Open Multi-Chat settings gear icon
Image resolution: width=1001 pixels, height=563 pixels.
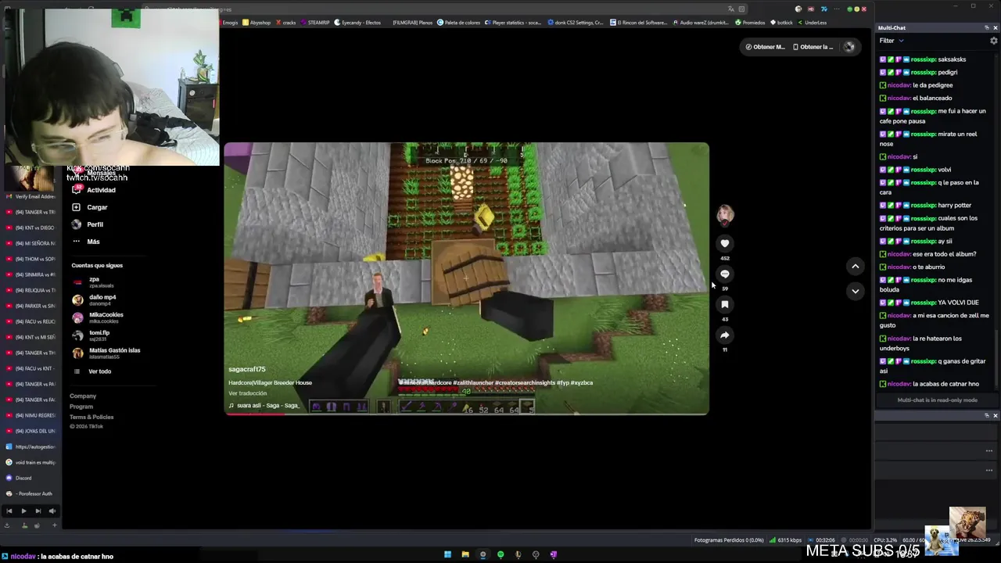coord(994,41)
